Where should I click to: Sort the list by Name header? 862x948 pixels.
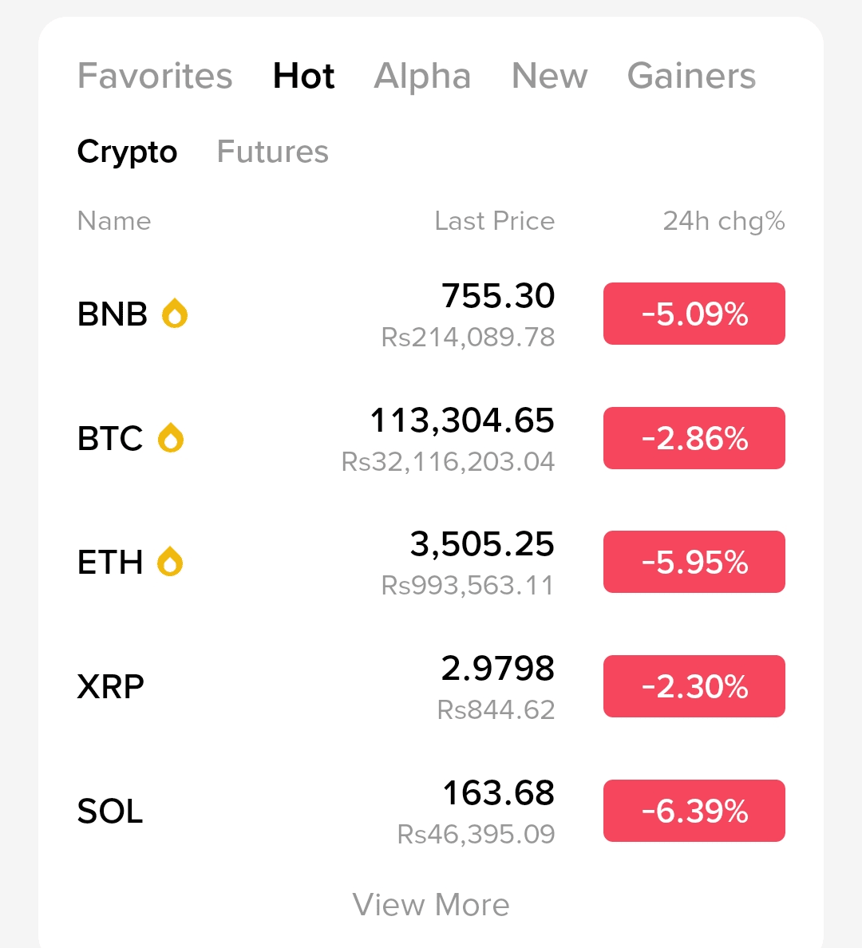[114, 221]
